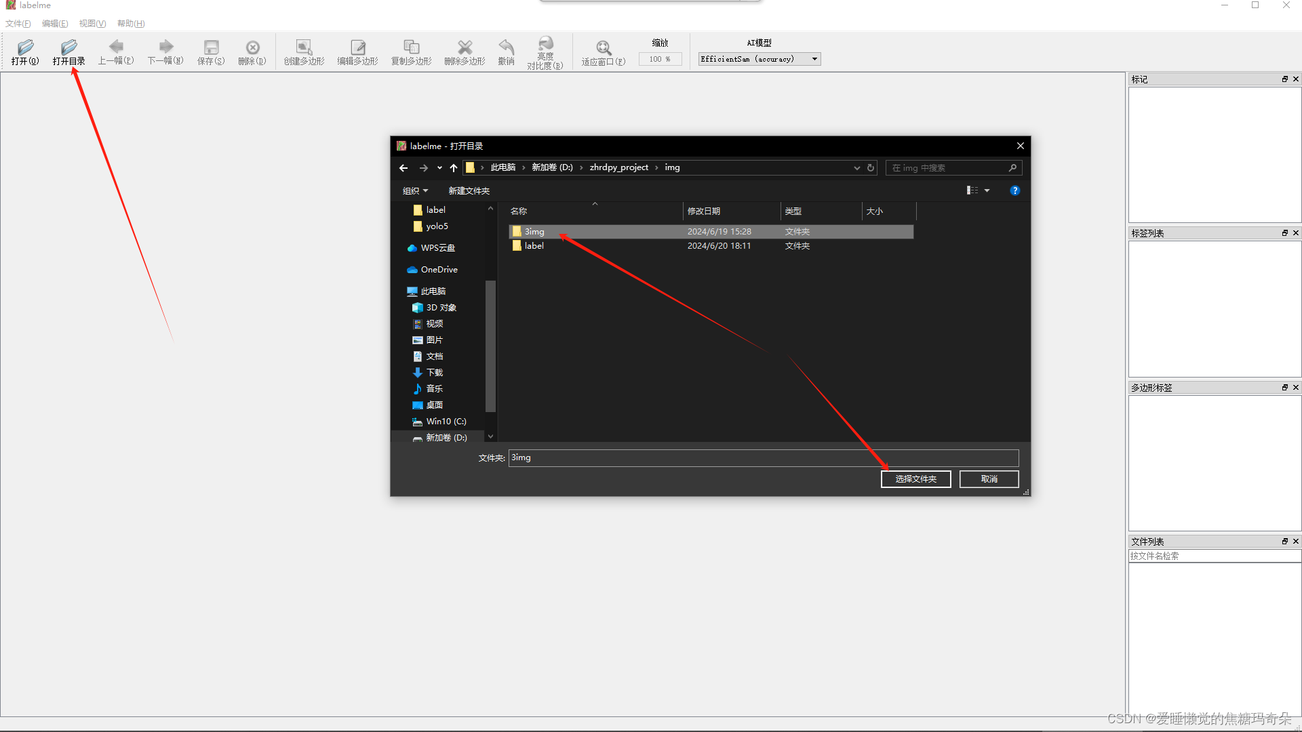
Task: Click the Open file toolbar icon
Action: [25, 48]
